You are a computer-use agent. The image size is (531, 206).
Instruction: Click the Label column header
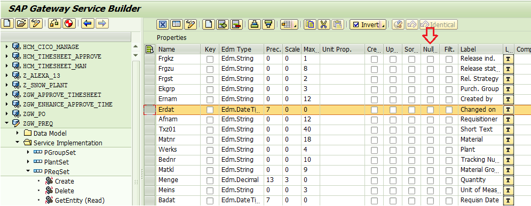(x=480, y=50)
